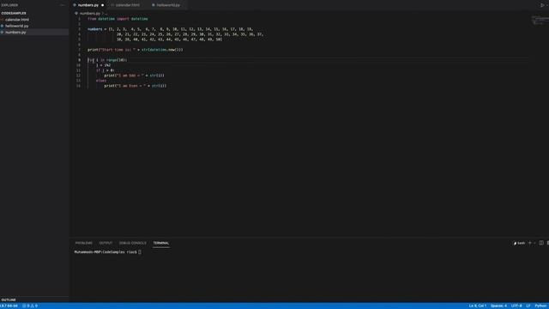Click the unsaved dot on numbers.py tab

[103, 5]
